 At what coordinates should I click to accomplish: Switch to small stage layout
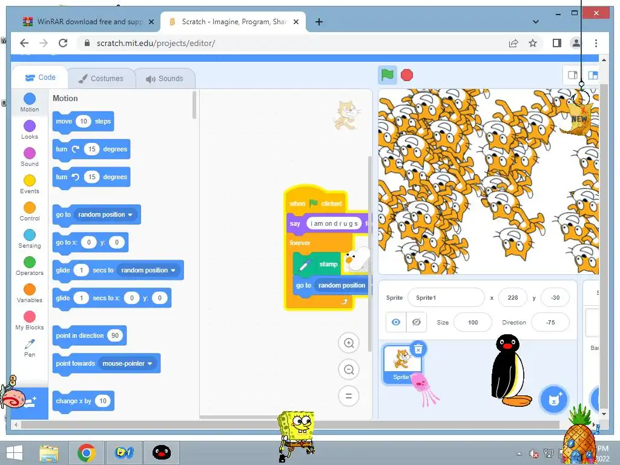(573, 75)
